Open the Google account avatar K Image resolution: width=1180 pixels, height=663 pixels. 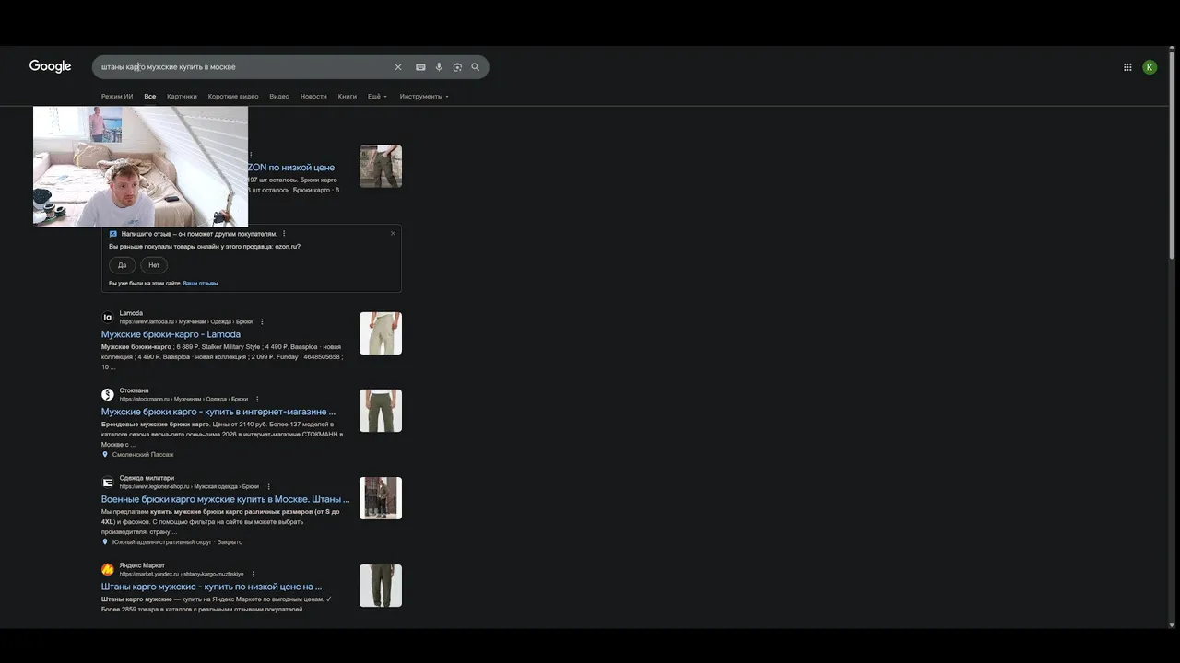(x=1150, y=67)
